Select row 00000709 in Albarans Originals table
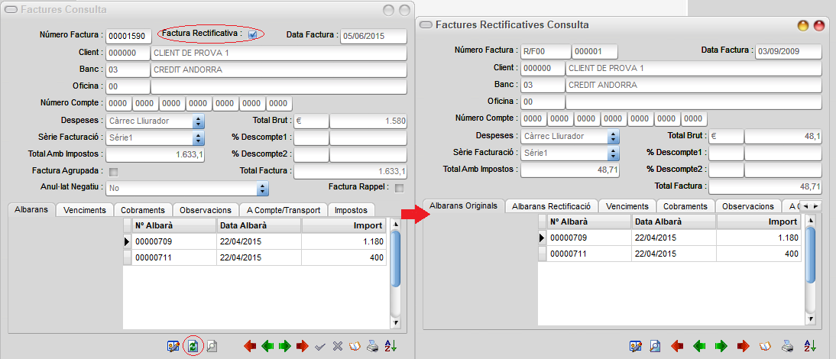 (669, 238)
